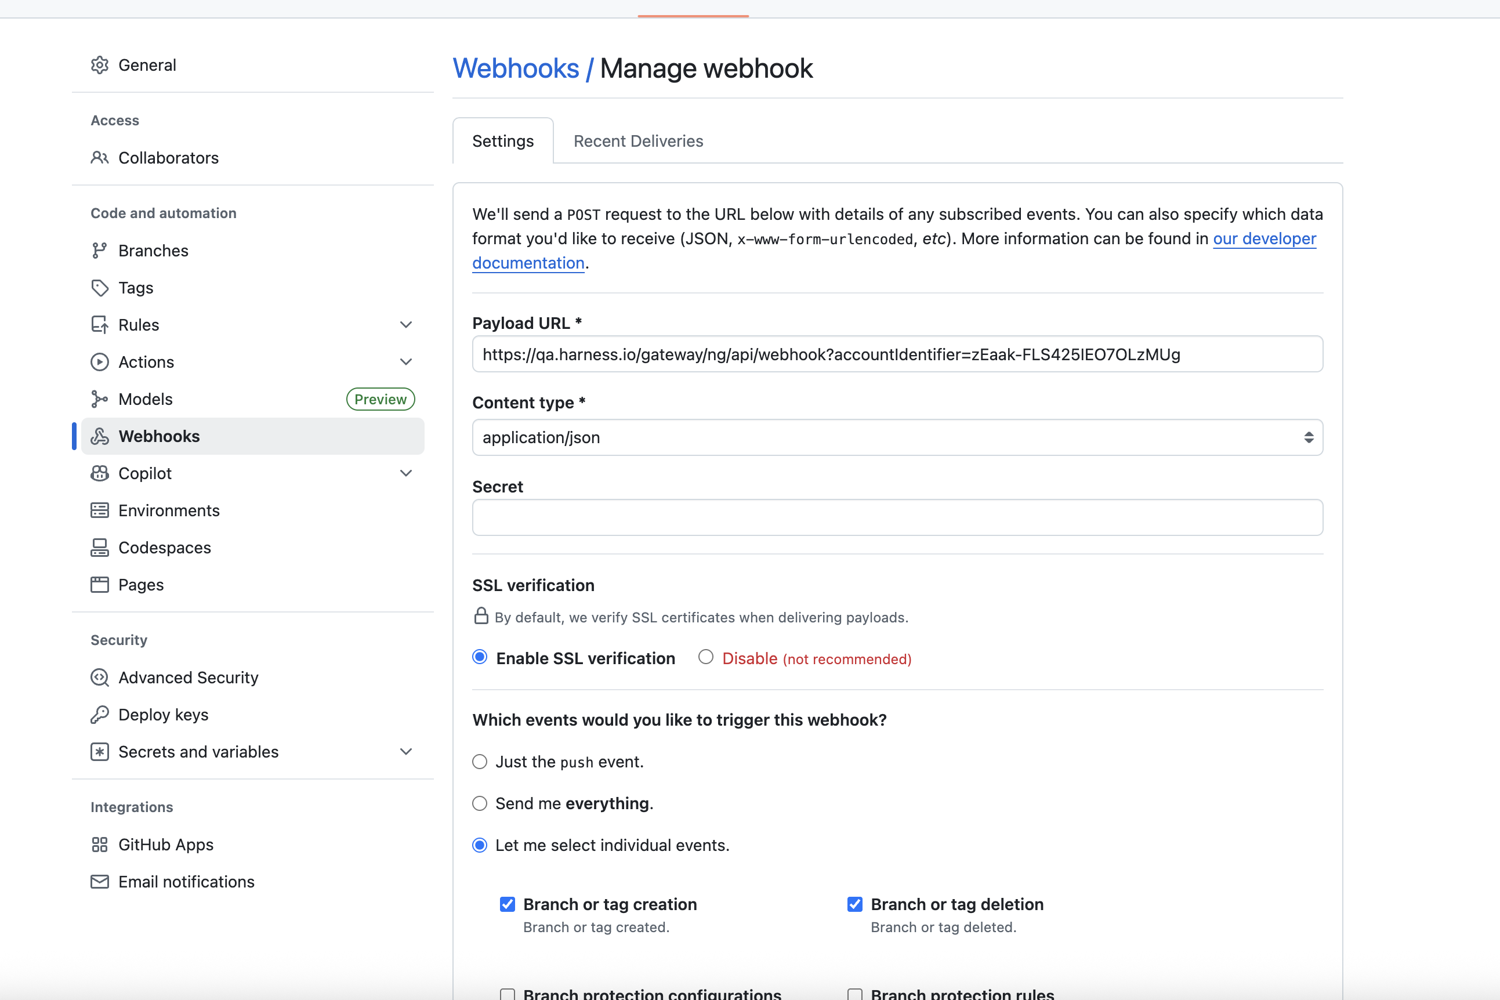Select the GitHub Apps grid icon
This screenshot has width=1500, height=1000.
(x=100, y=845)
